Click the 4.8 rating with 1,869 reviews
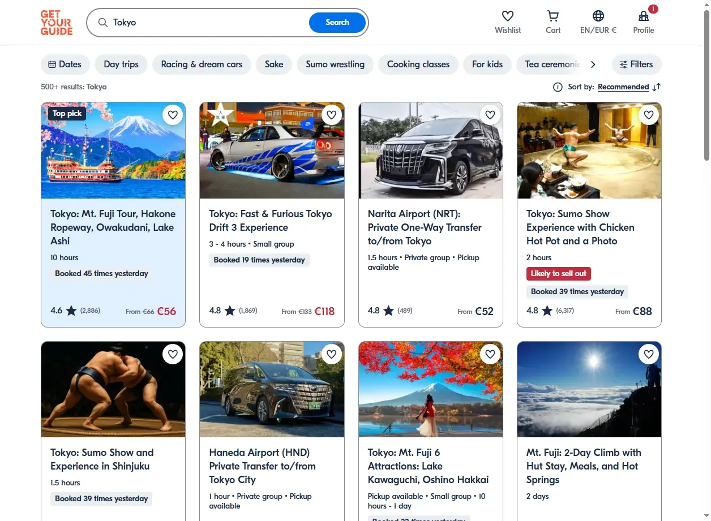This screenshot has height=521, width=711. (233, 311)
